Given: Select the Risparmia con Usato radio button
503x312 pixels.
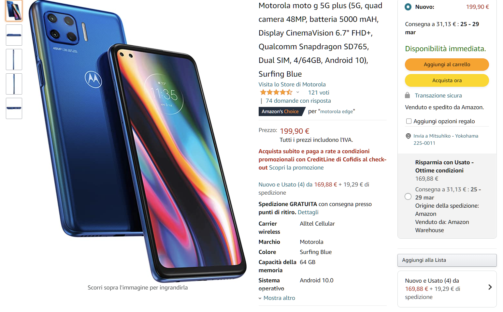Looking at the screenshot, I should click(408, 197).
